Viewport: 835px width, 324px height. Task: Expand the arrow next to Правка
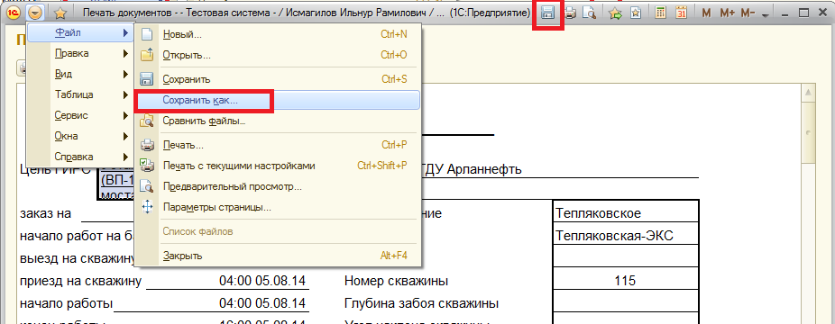pos(125,54)
